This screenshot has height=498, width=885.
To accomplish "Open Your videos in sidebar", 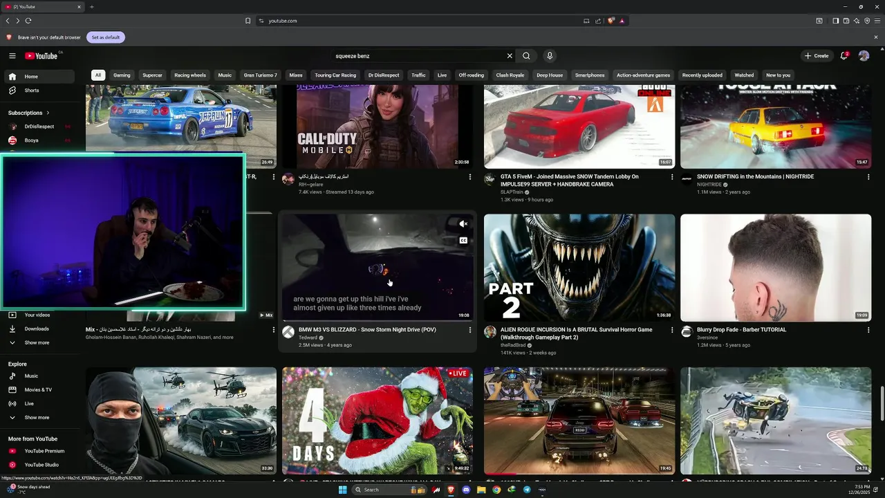I will coord(39,315).
